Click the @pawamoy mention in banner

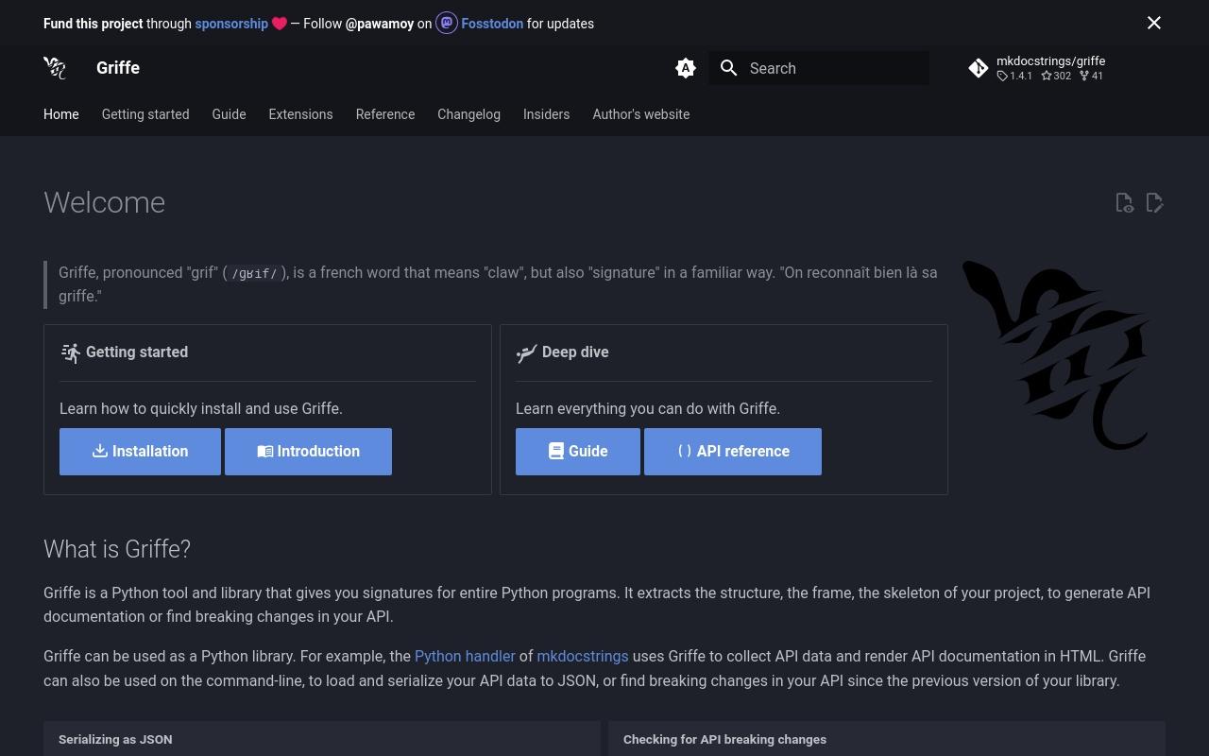(x=380, y=24)
